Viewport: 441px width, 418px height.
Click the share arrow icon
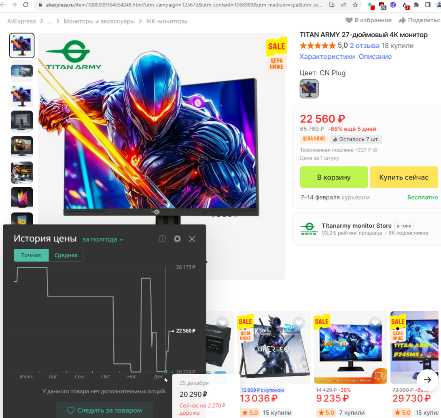coord(402,20)
